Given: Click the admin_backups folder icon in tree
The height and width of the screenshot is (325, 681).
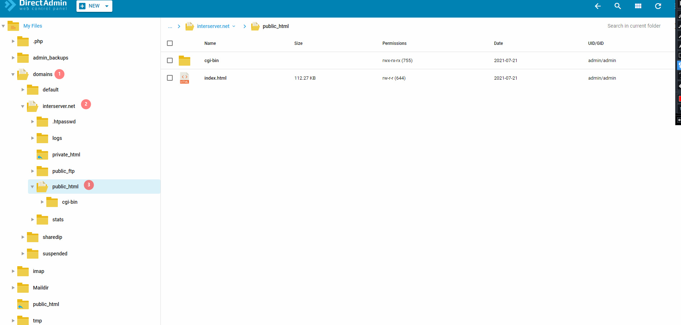Looking at the screenshot, I should point(23,58).
